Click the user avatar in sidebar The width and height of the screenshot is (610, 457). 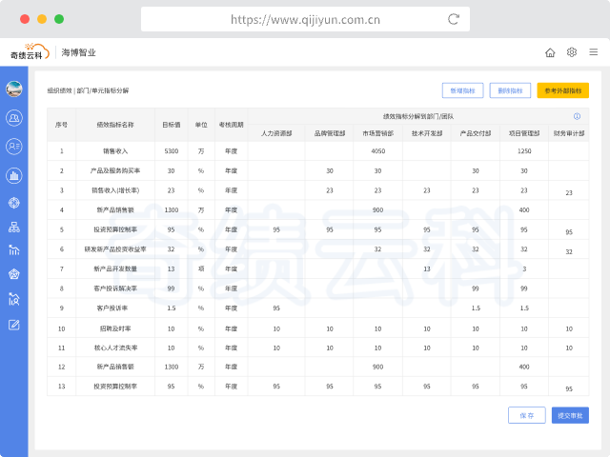(x=14, y=89)
